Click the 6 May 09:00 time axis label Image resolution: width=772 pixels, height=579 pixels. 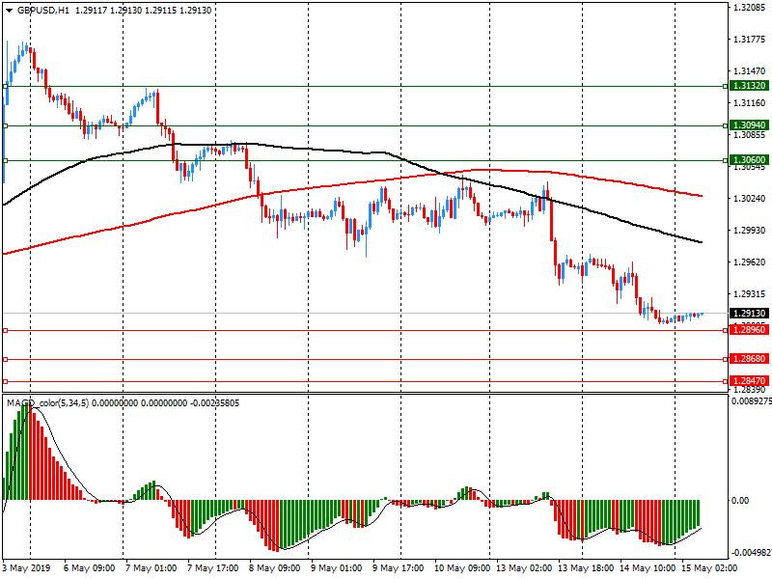pos(89,568)
